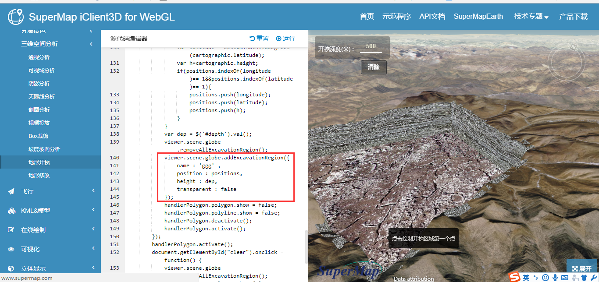Image resolution: width=599 pixels, height=282 pixels.
Task: Click the Data attribution link
Action: (414, 278)
